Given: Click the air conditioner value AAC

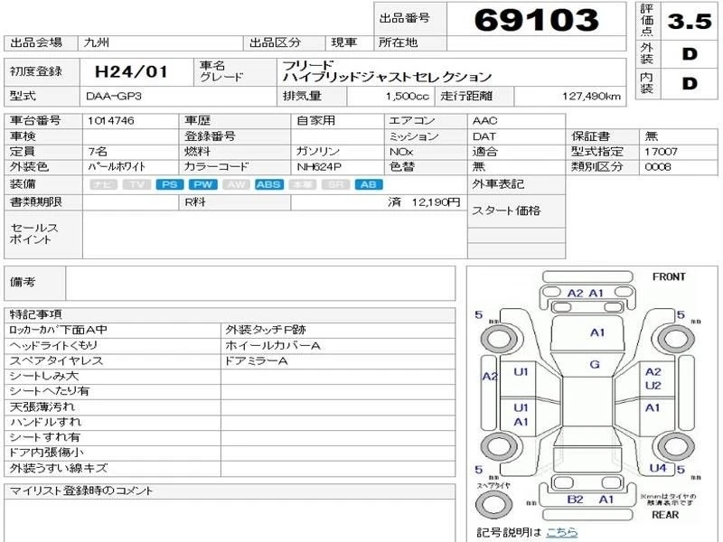Looking at the screenshot, I should pyautogui.click(x=484, y=121).
